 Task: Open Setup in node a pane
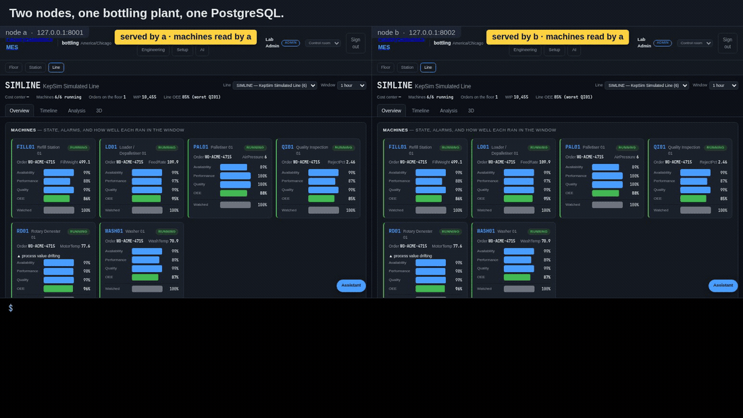[x=182, y=50]
